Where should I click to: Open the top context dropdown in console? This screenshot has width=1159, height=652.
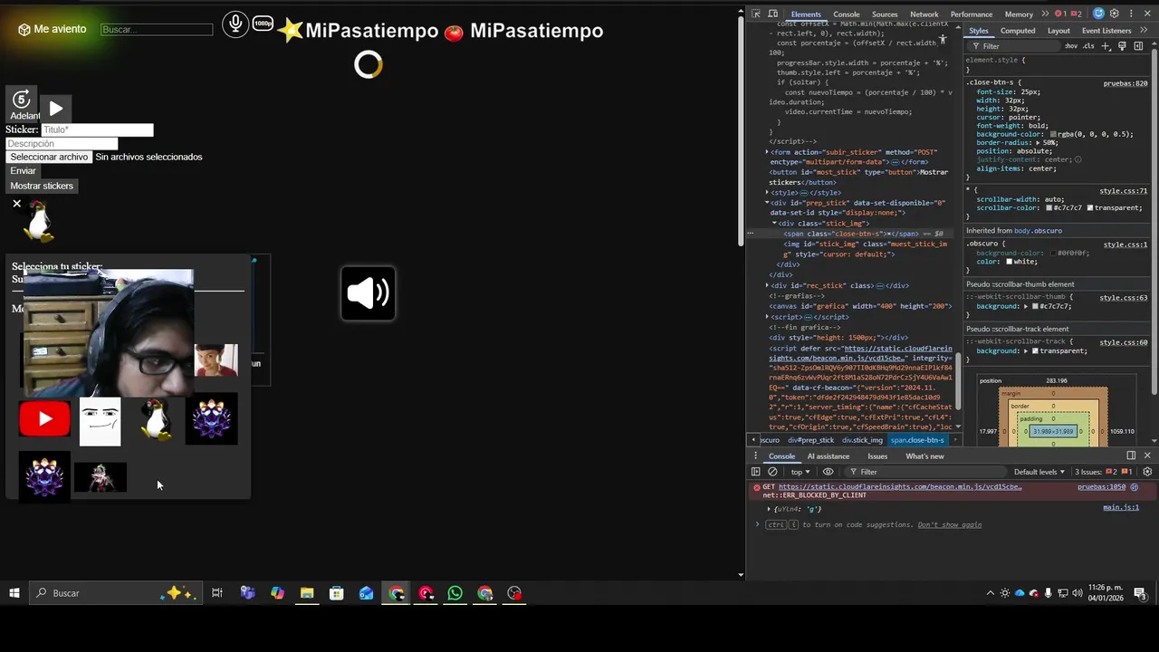tap(800, 472)
